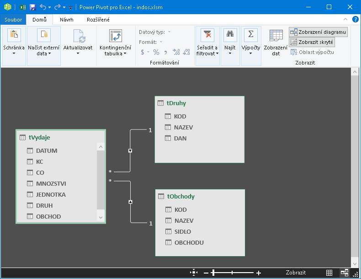
Task: Toggle the Zobrazení diagramu view button
Action: pyautogui.click(x=318, y=32)
